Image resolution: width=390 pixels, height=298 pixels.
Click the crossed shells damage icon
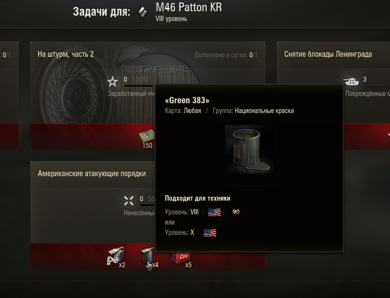click(129, 201)
